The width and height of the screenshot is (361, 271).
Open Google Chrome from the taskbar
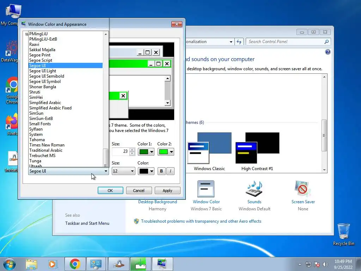[x=75, y=264]
